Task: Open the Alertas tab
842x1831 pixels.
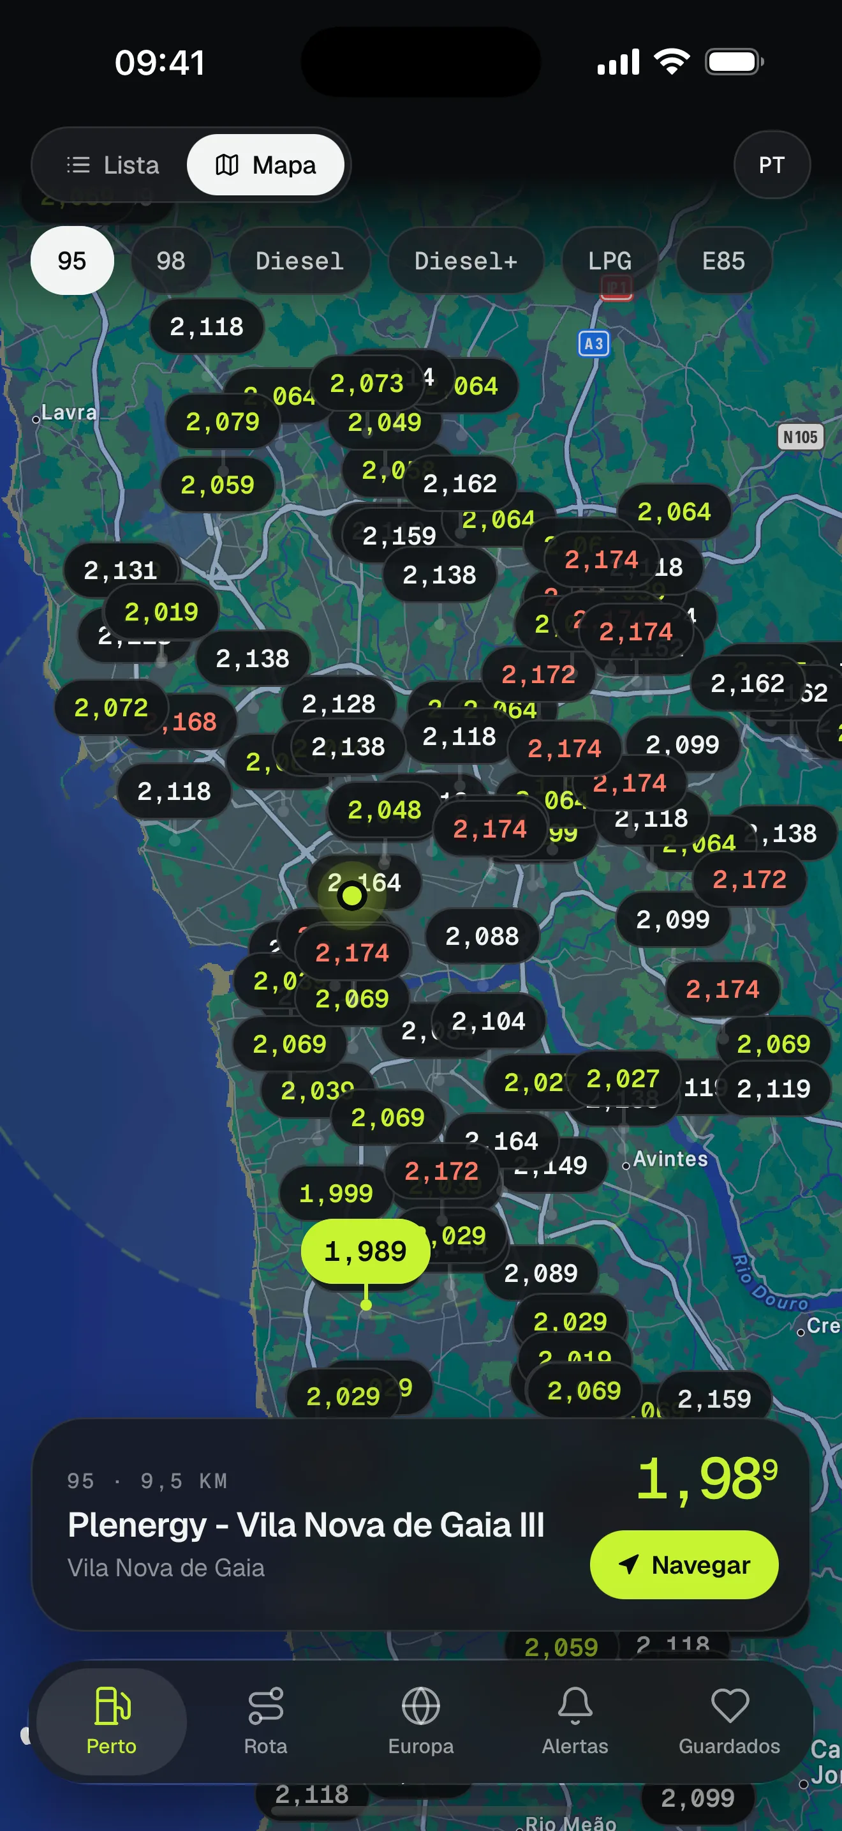Action: (575, 1721)
